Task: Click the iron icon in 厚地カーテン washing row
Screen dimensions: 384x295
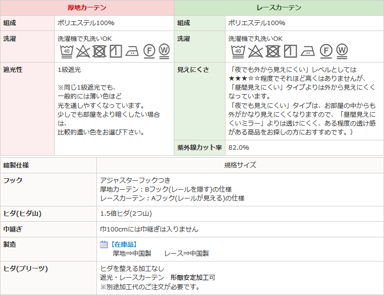Action: [132, 51]
